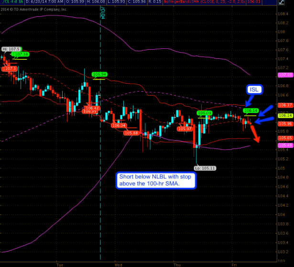Click the green 106.94 price bubble
This screenshot has width=294, height=267.
point(99,74)
